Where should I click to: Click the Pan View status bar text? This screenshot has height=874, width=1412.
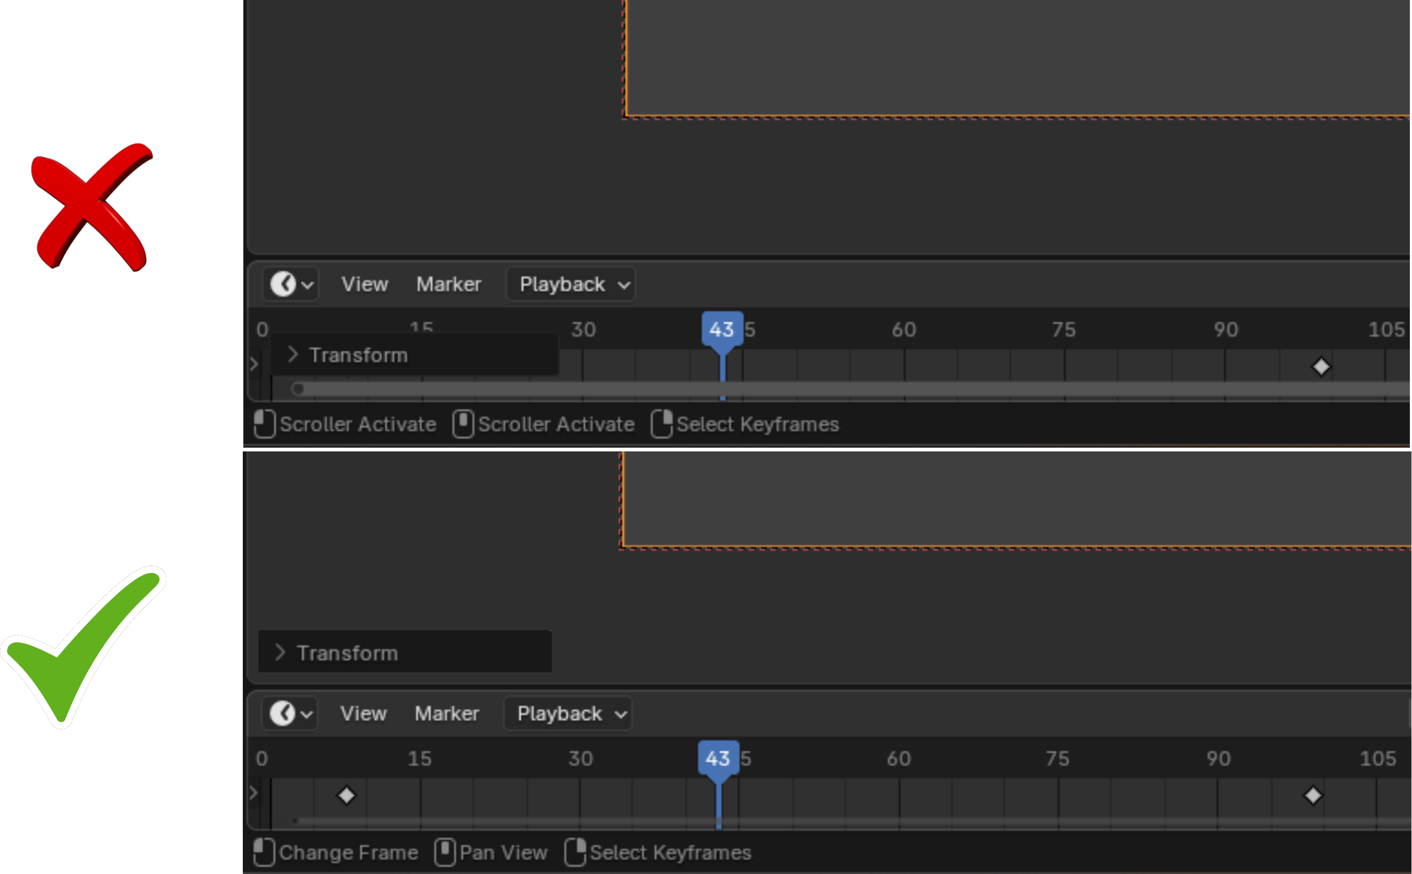(503, 853)
